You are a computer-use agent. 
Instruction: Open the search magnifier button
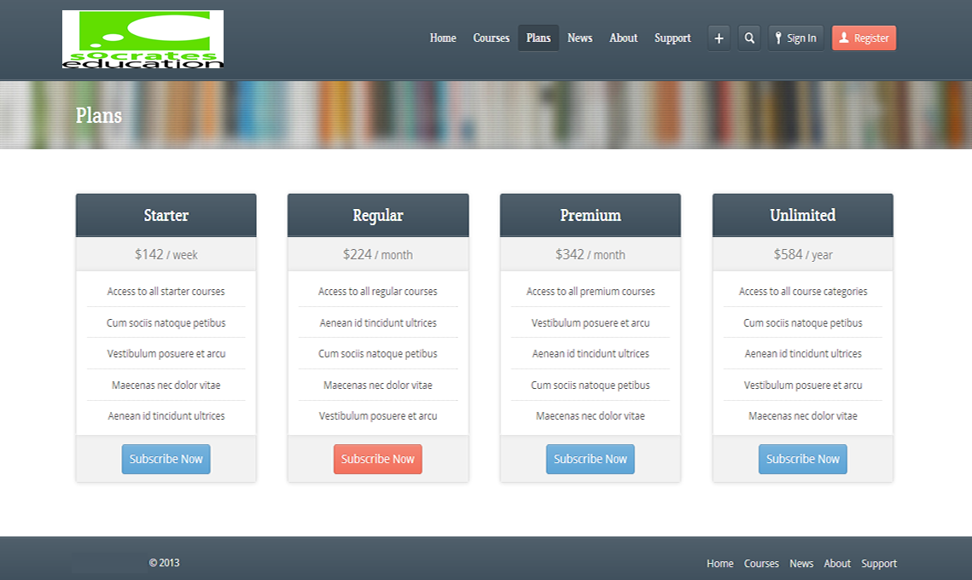pyautogui.click(x=749, y=38)
